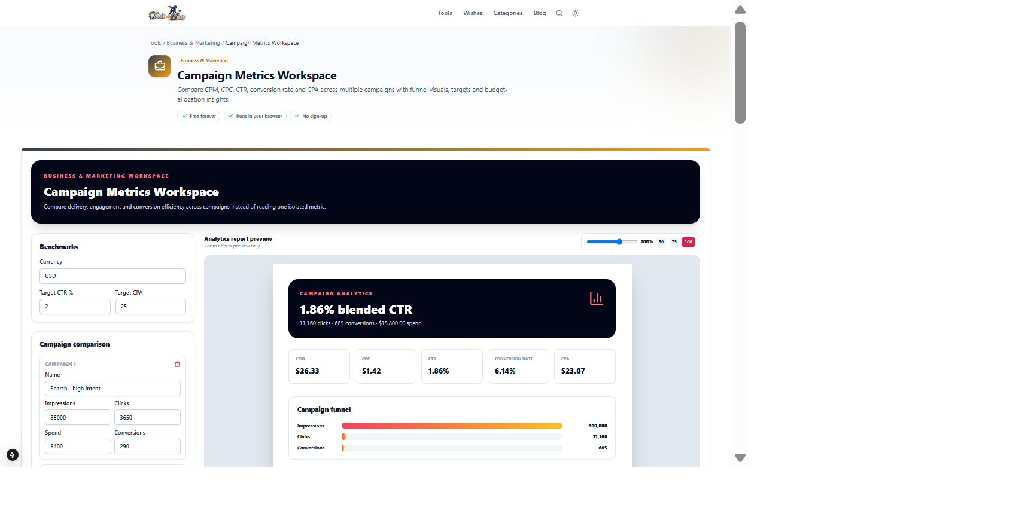Click the Conversion Rate 6.14% card
1034x526 pixels.
coord(518,366)
